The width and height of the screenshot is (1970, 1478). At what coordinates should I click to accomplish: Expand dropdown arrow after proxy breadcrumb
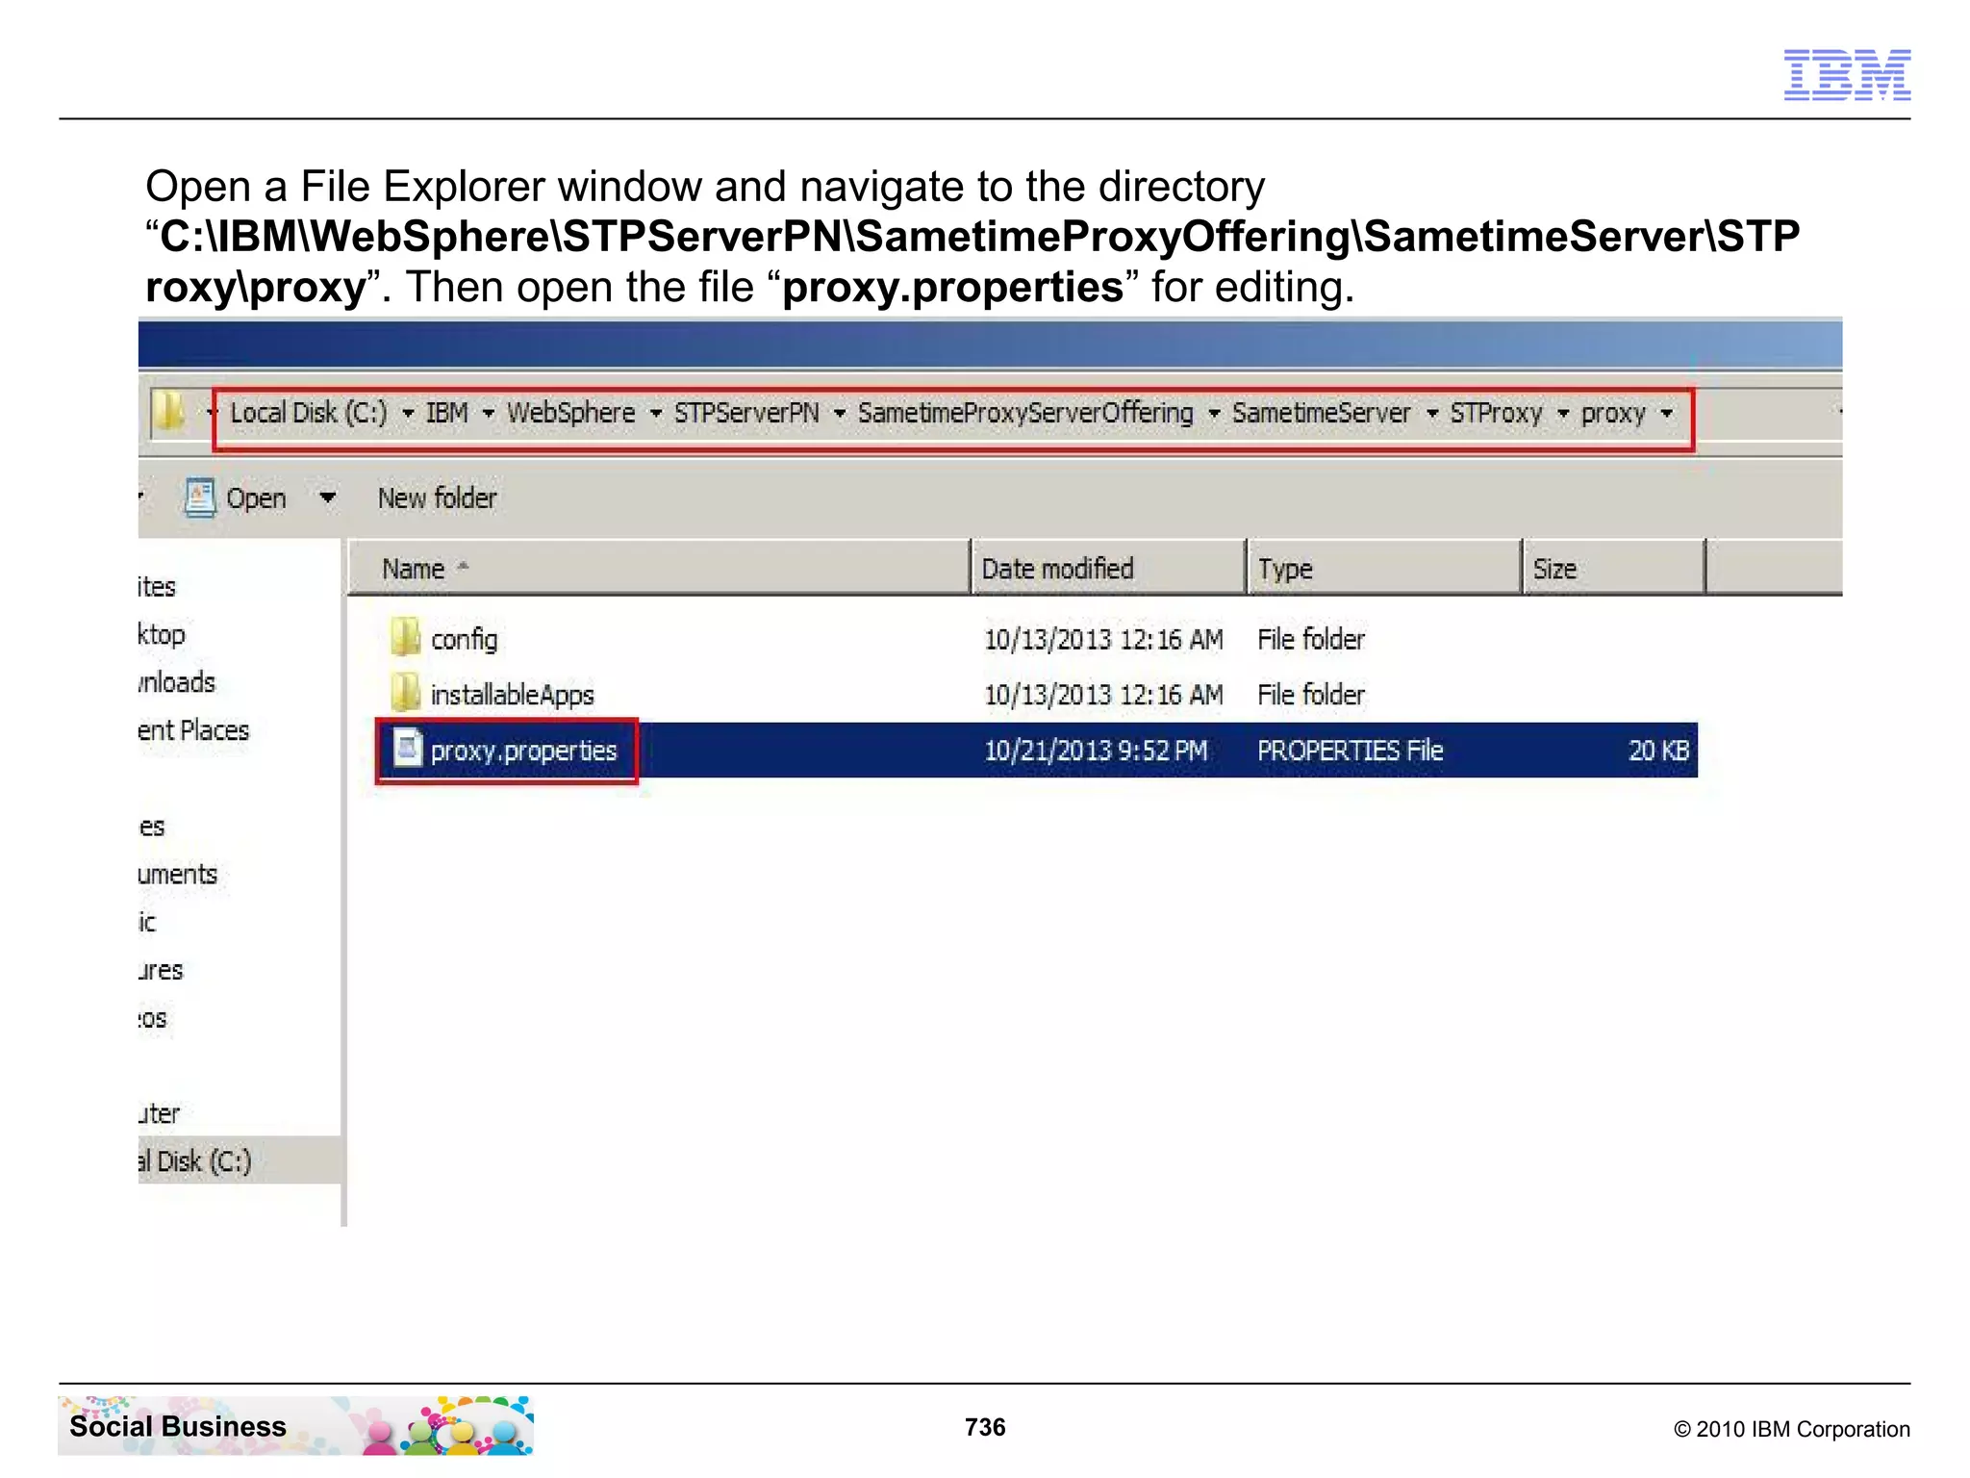[1667, 414]
